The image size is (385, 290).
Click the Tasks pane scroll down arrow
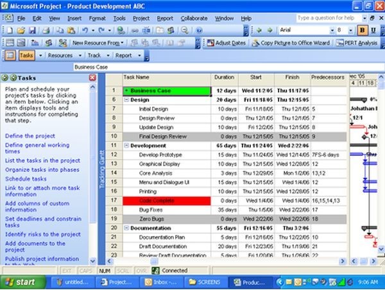(92, 260)
